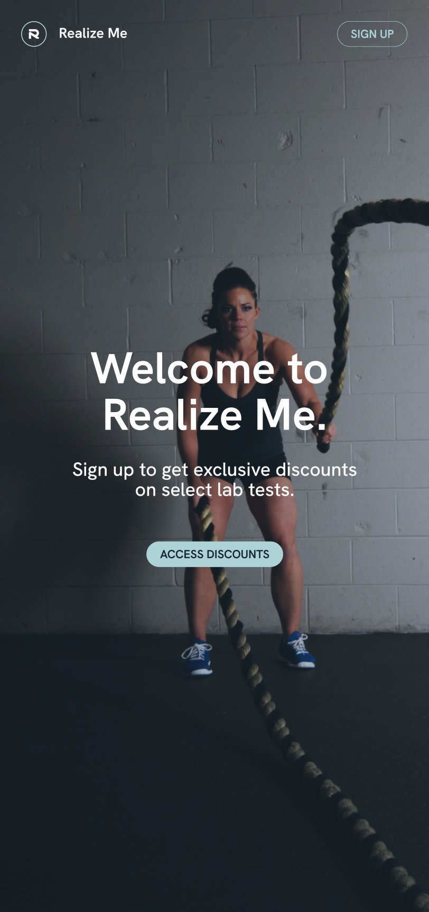Viewport: 429px width, 912px height.
Task: Click the "Welcome to" headline line
Action: [210, 368]
